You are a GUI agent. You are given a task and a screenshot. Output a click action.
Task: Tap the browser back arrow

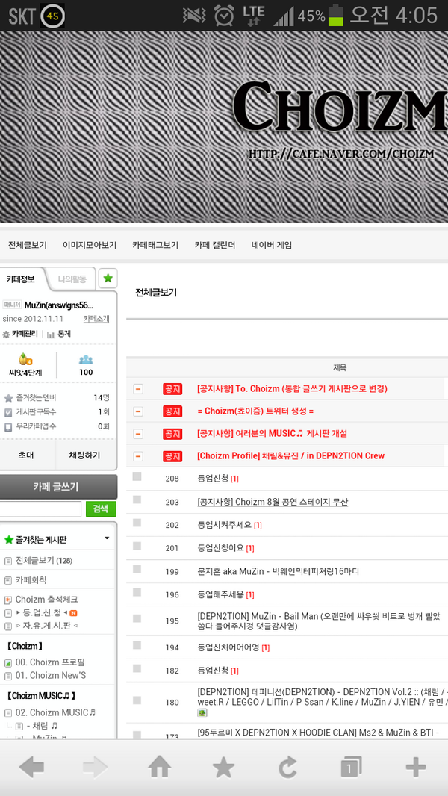(31, 767)
